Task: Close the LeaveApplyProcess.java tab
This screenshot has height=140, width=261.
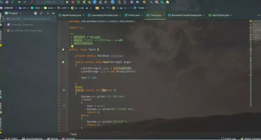Action: click(x=120, y=15)
